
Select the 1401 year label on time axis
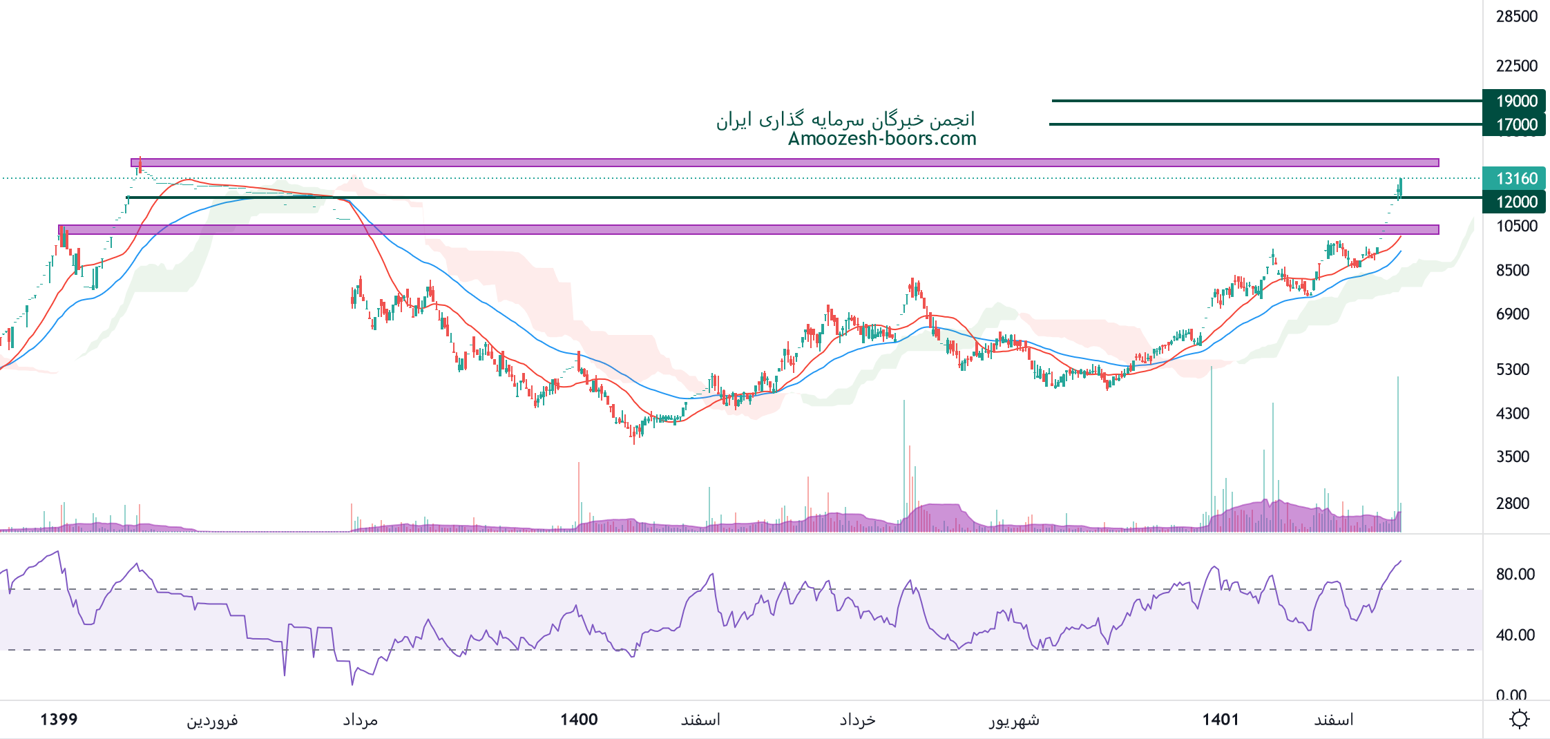pos(1221,720)
